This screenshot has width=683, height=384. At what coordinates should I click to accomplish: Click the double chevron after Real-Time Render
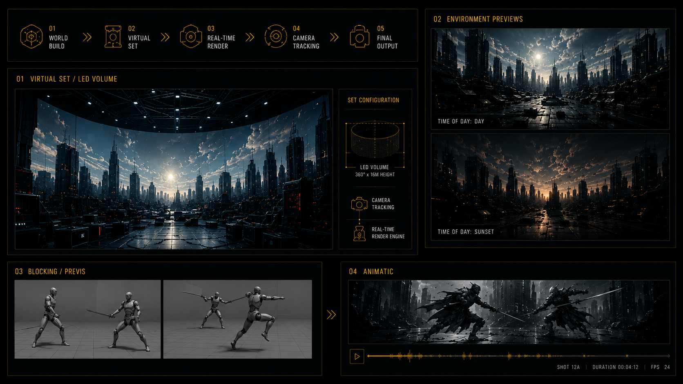(250, 38)
